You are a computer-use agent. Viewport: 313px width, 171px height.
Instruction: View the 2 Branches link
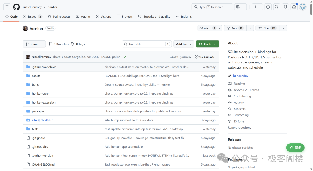coord(59,44)
